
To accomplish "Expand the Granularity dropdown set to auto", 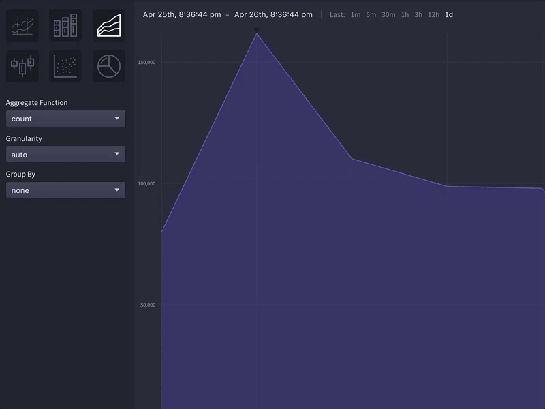I will point(65,154).
